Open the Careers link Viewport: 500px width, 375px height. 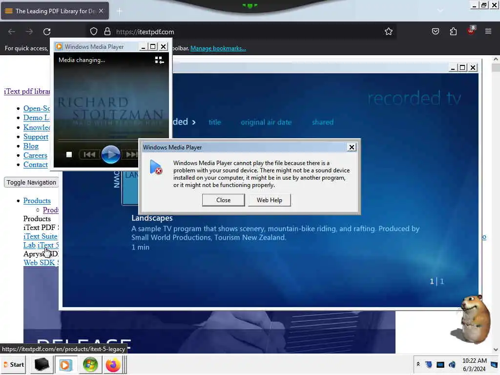tap(35, 155)
